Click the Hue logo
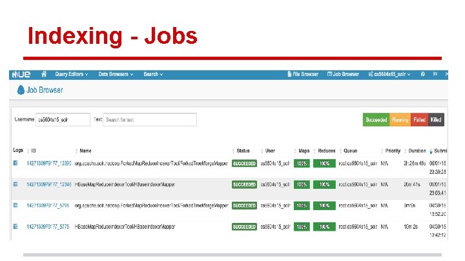Image resolution: width=465 pixels, height=261 pixels. 21,74
